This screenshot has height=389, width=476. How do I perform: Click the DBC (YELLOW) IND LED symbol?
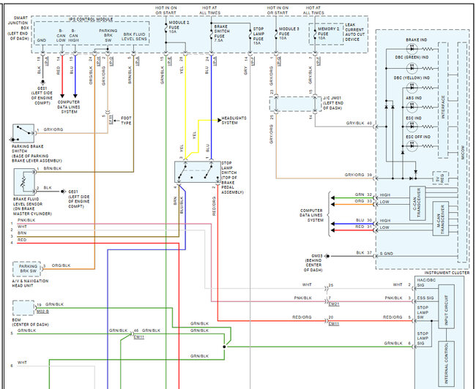click(x=412, y=88)
